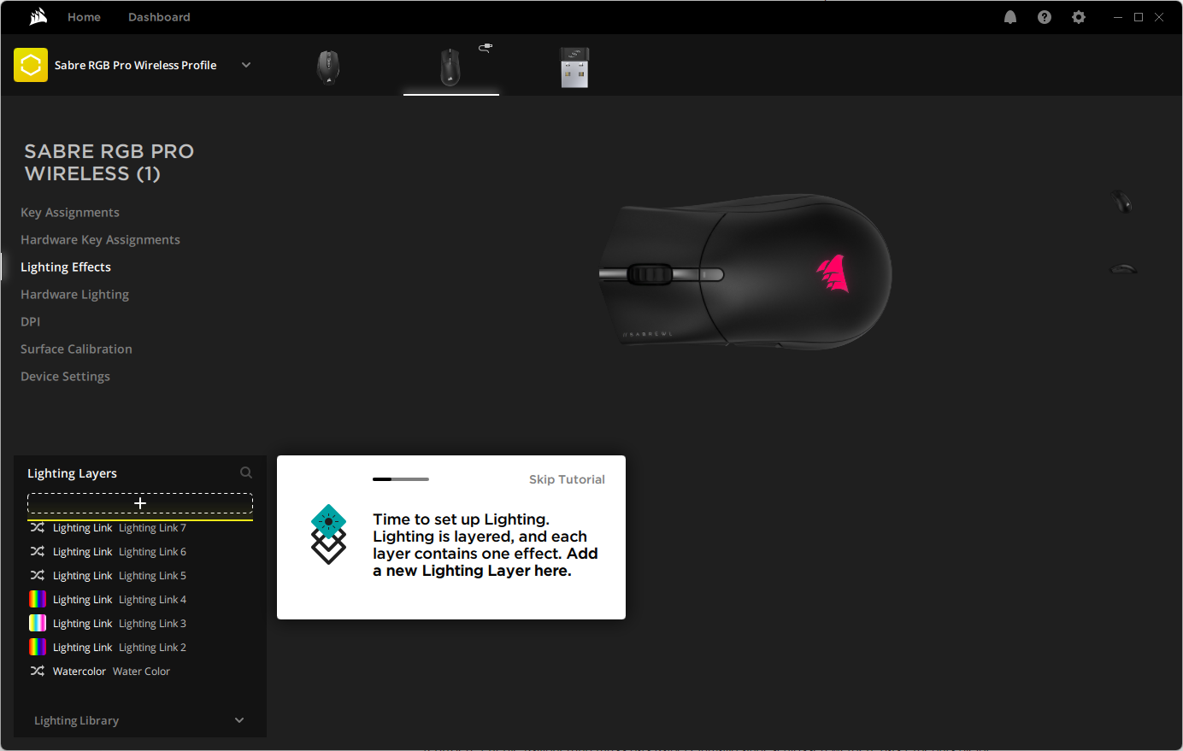Image resolution: width=1183 pixels, height=751 pixels.
Task: Click shuffle icon of Lighting Link 6
Action: point(38,552)
